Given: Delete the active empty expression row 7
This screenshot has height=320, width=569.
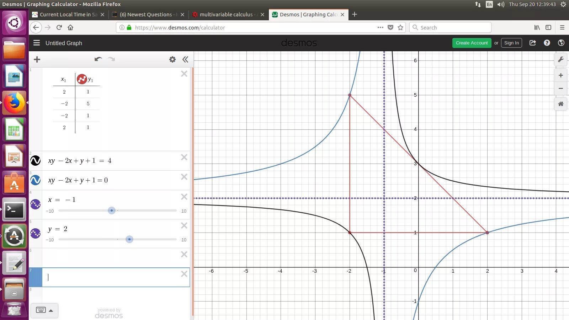Looking at the screenshot, I should [x=184, y=274].
